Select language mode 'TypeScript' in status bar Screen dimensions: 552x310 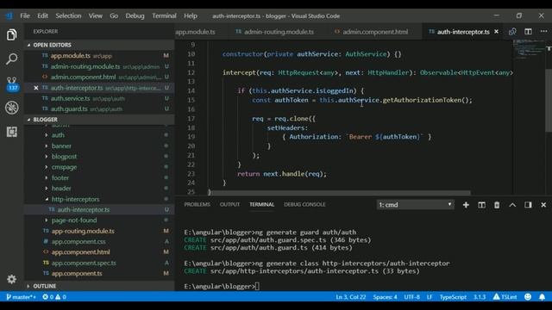(x=453, y=297)
